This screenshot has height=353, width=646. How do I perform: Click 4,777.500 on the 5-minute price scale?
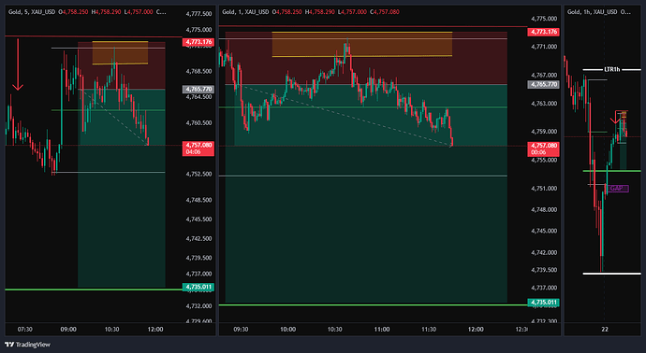point(198,14)
